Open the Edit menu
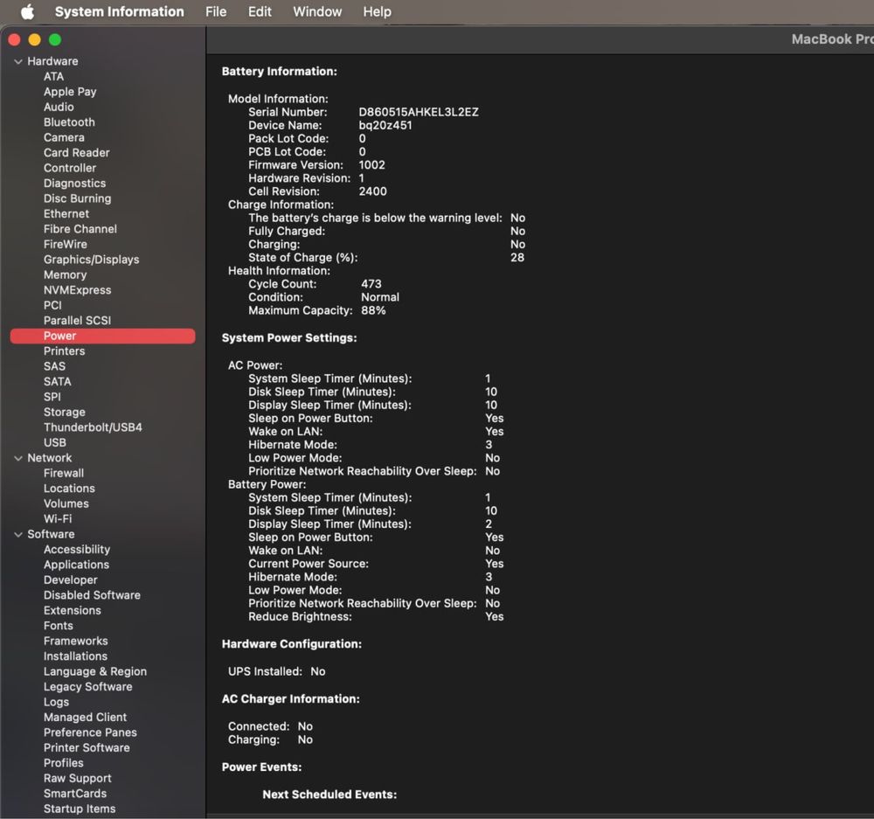This screenshot has width=874, height=819. 260,11
